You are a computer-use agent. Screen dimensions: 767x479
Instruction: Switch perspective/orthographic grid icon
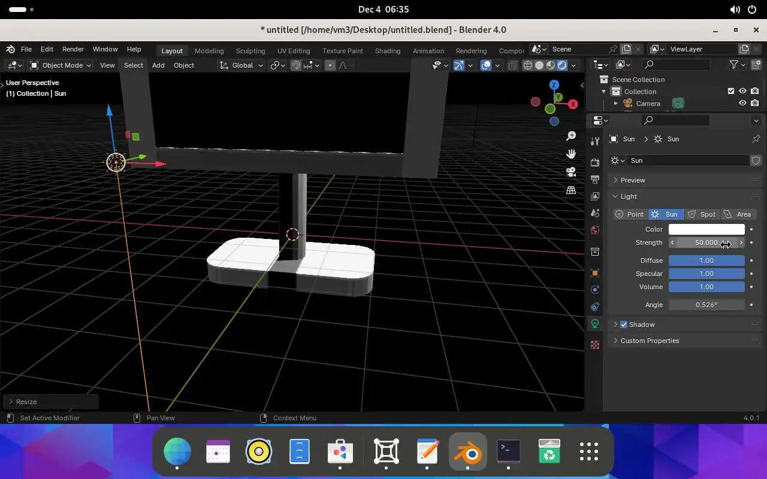click(571, 190)
